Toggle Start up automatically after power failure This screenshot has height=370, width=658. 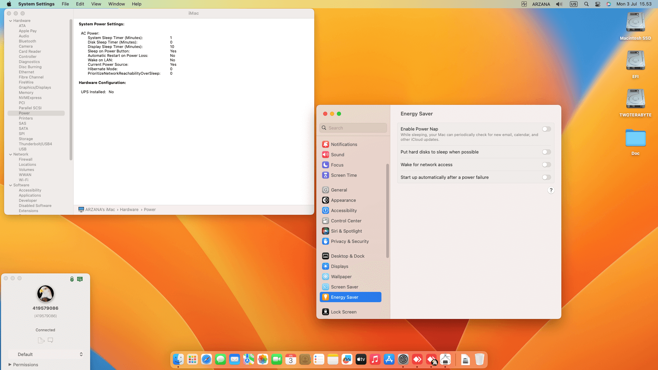tap(547, 177)
